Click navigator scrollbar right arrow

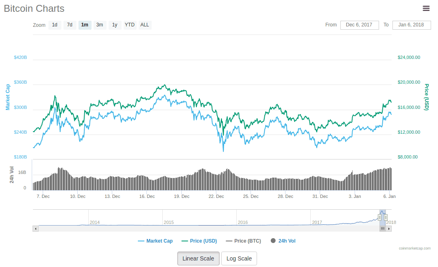[389, 229]
